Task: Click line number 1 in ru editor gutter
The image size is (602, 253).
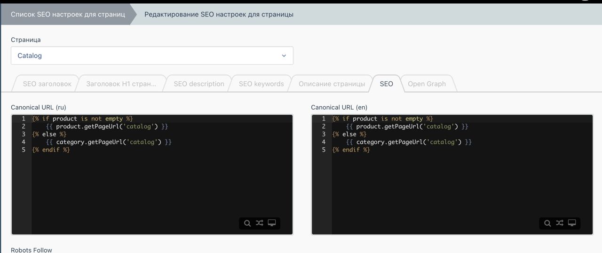Action: tap(23, 119)
